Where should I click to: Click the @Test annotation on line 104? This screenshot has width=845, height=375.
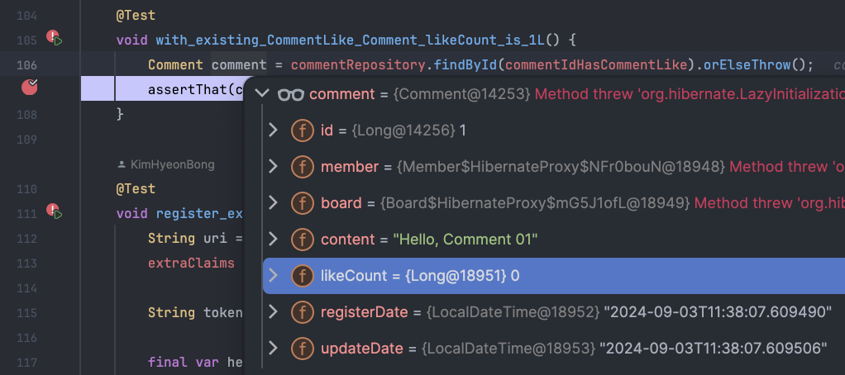[136, 15]
